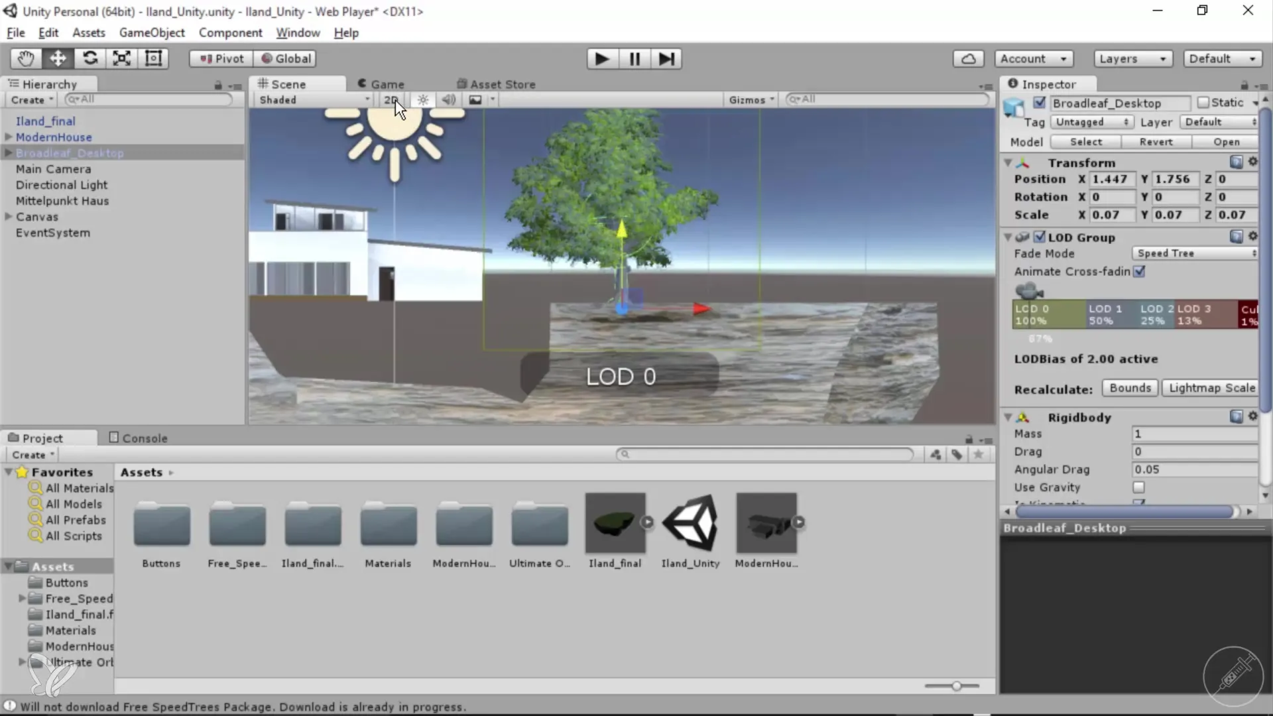
Task: Open the cloud services icon
Action: tap(968, 59)
